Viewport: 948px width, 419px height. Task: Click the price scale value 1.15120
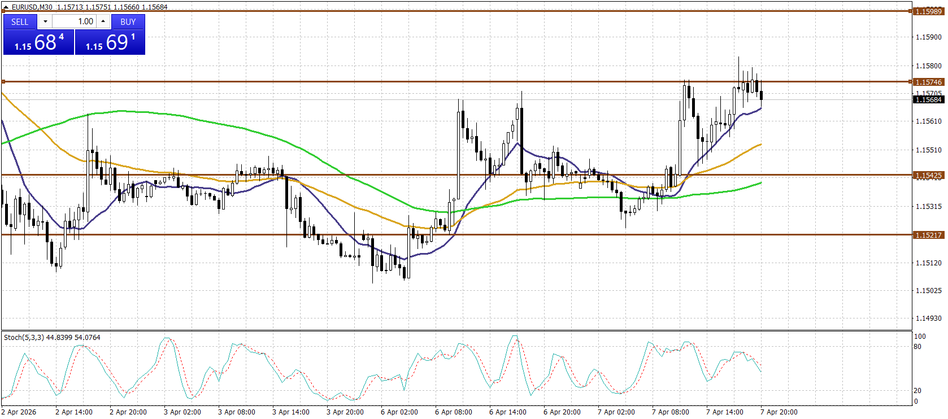coord(928,263)
